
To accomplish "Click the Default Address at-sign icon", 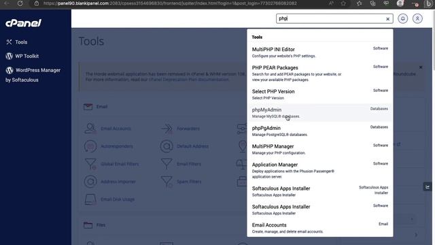I will coord(167,146).
